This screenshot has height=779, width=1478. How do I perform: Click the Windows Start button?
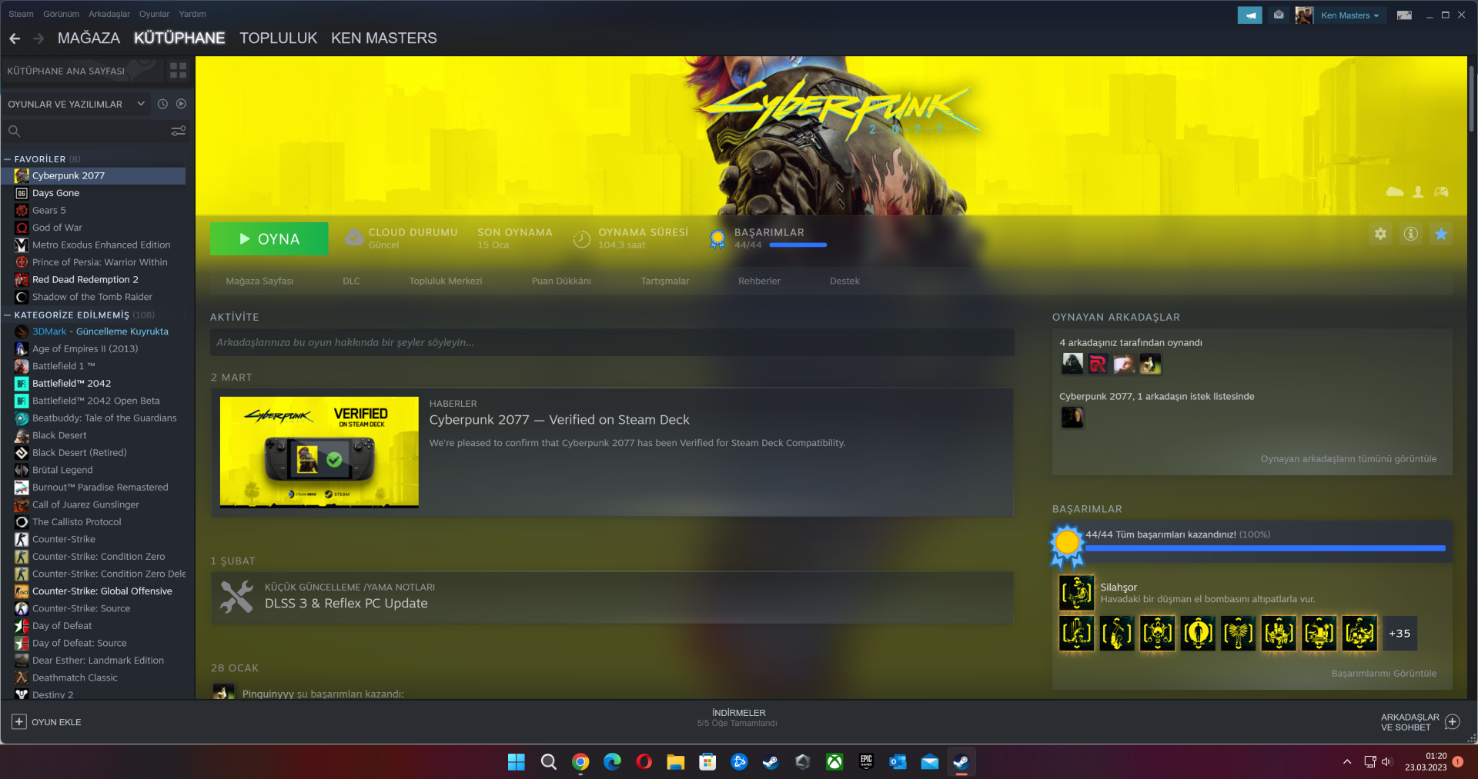pyautogui.click(x=517, y=762)
